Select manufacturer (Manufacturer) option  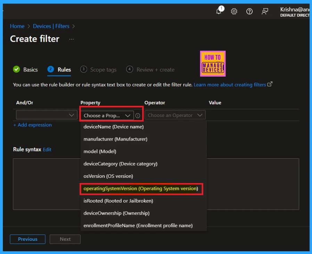pyautogui.click(x=143, y=139)
